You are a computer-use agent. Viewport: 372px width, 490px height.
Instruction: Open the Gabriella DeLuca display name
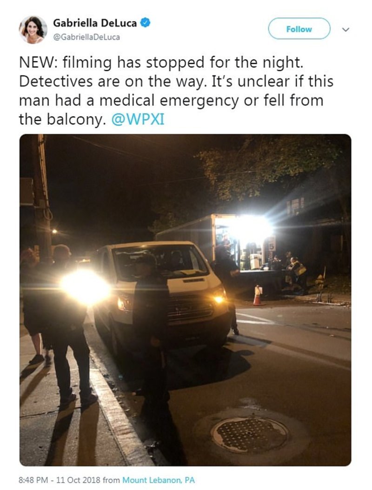tap(95, 23)
